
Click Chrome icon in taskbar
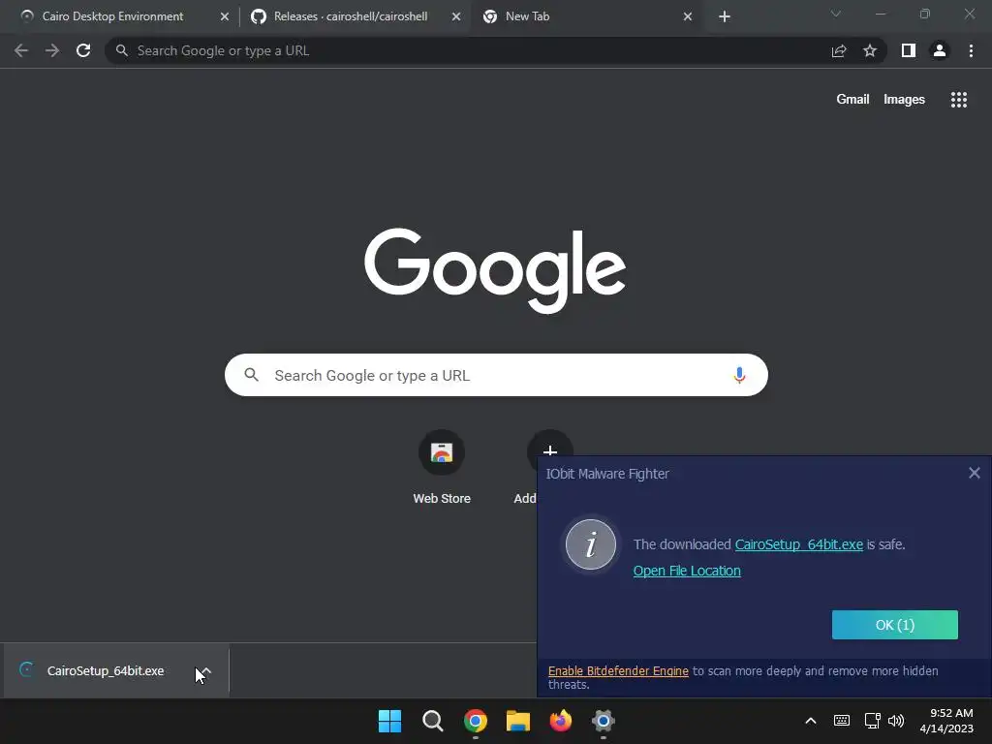point(475,721)
